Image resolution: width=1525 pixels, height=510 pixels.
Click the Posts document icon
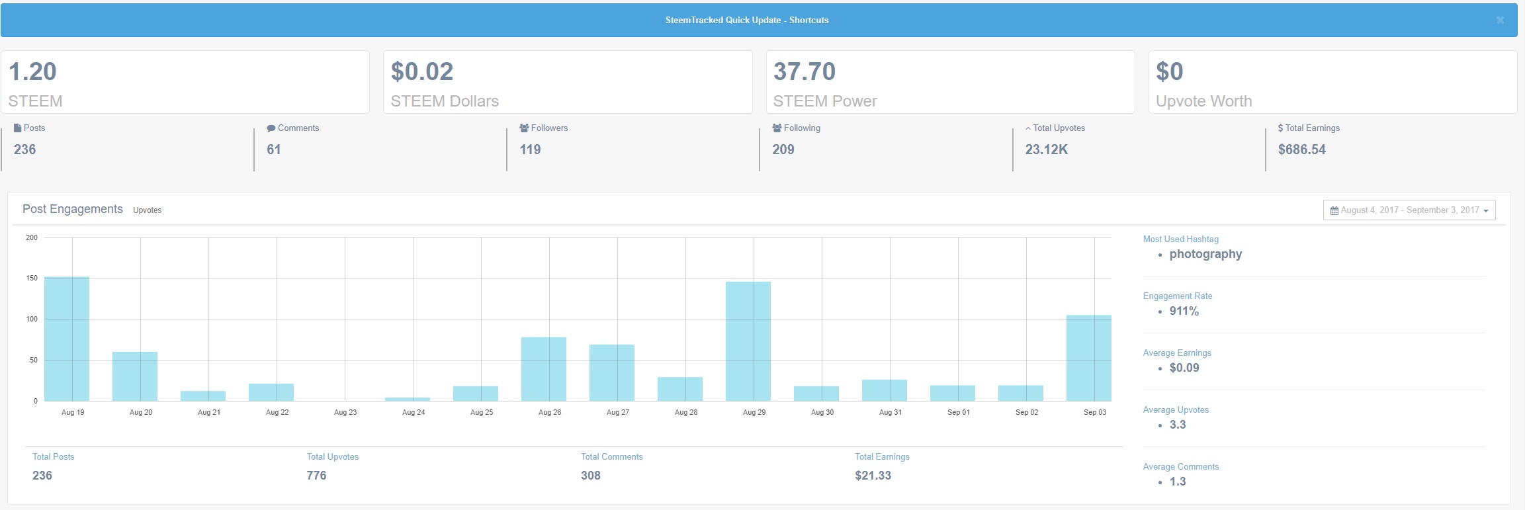(18, 128)
